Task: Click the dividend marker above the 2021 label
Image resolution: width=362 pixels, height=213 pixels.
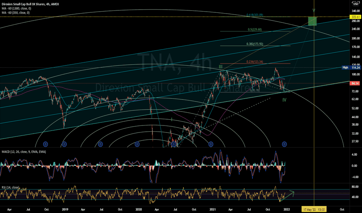Action: tap(211, 144)
